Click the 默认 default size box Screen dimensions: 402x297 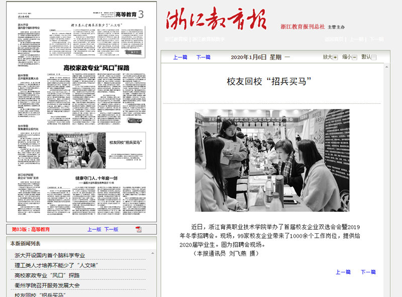tap(373, 57)
